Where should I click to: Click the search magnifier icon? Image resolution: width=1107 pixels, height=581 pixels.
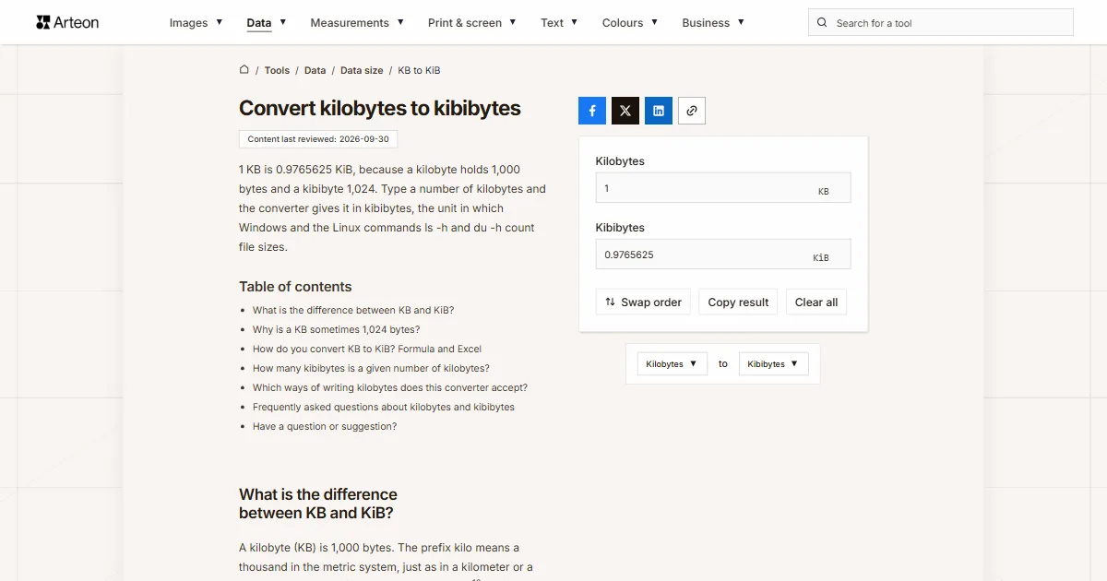823,23
